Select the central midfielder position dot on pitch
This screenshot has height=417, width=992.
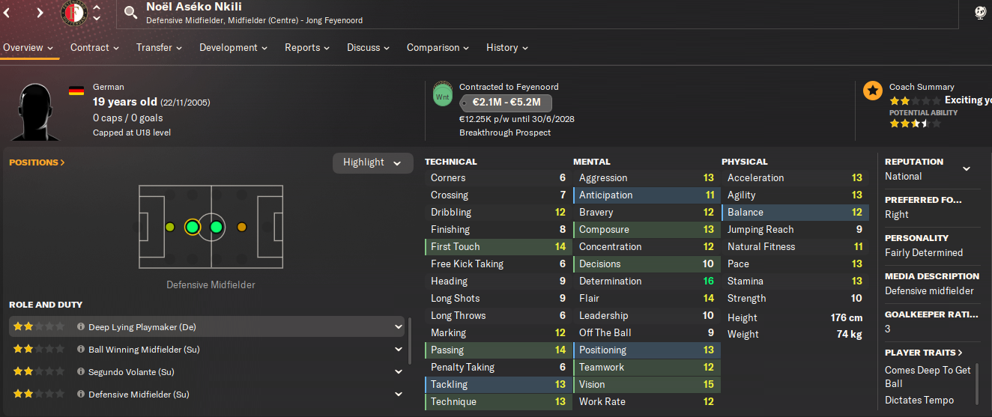217,227
